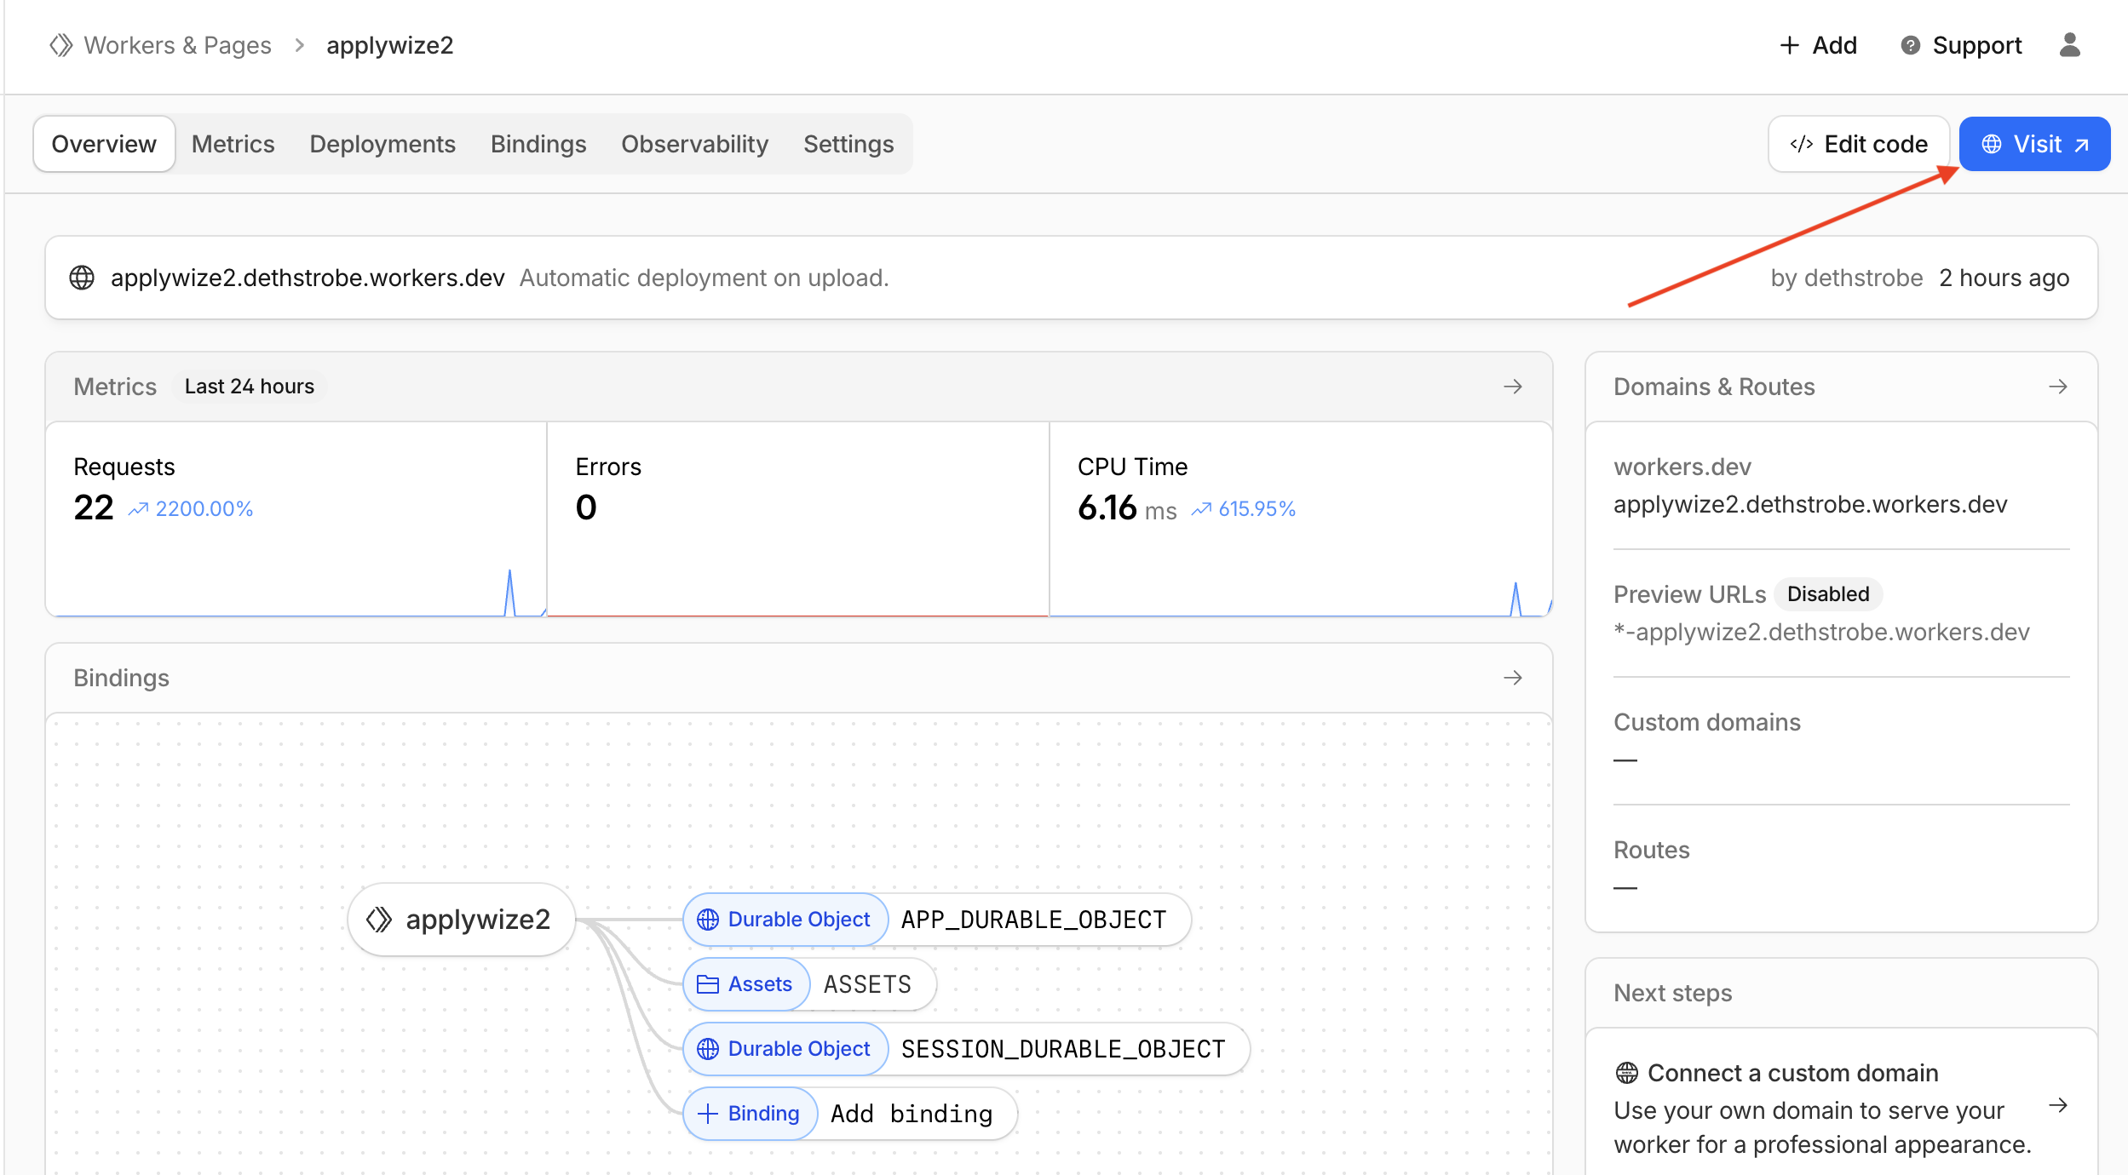Click the Add button in the header
2128x1175 pixels.
1819,45
